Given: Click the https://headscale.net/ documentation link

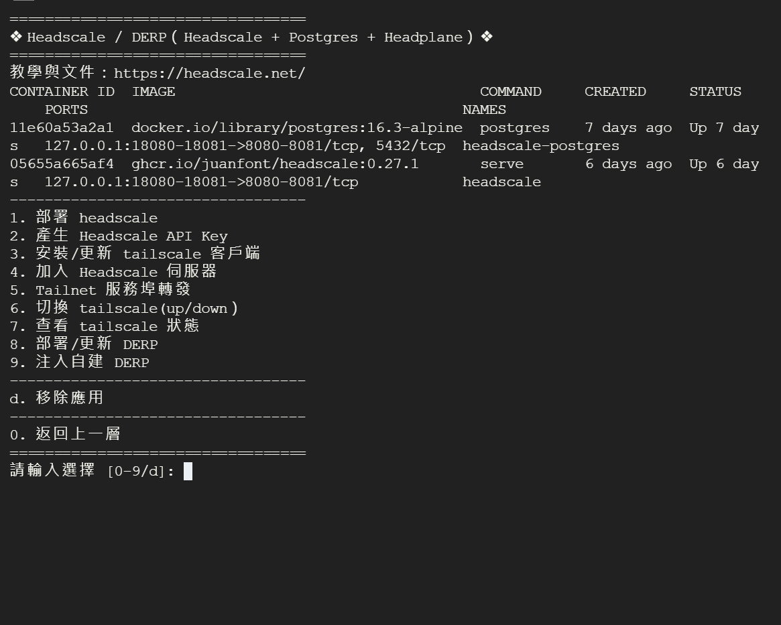Looking at the screenshot, I should [x=209, y=73].
